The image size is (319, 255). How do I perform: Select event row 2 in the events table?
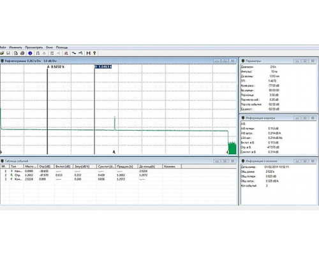(118, 175)
